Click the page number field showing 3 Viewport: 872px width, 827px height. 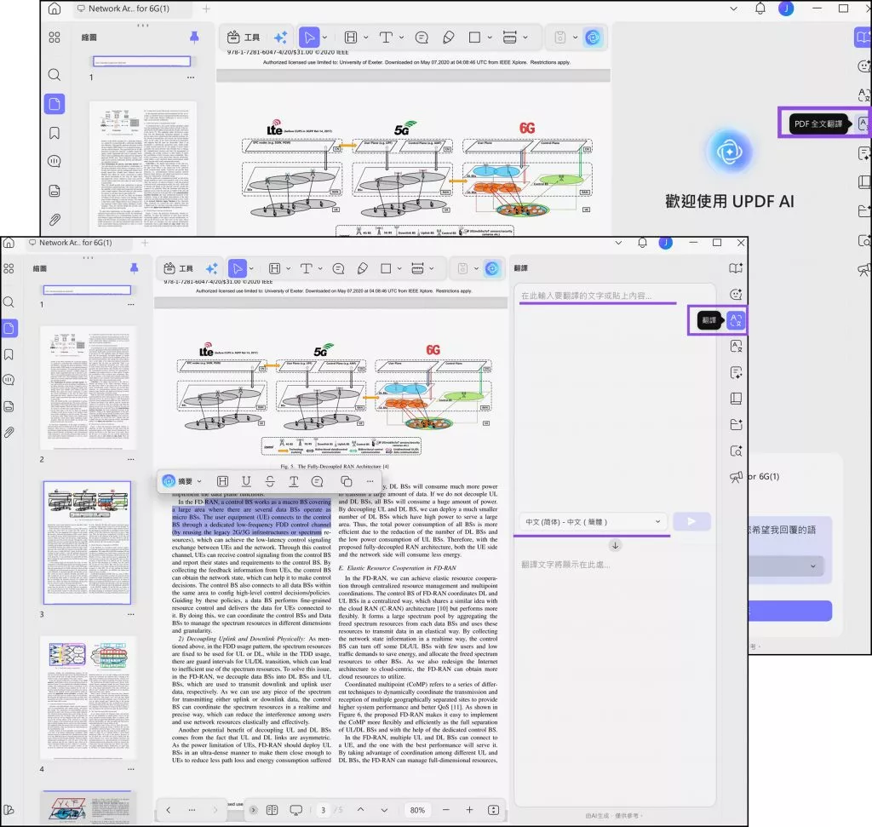tap(323, 810)
